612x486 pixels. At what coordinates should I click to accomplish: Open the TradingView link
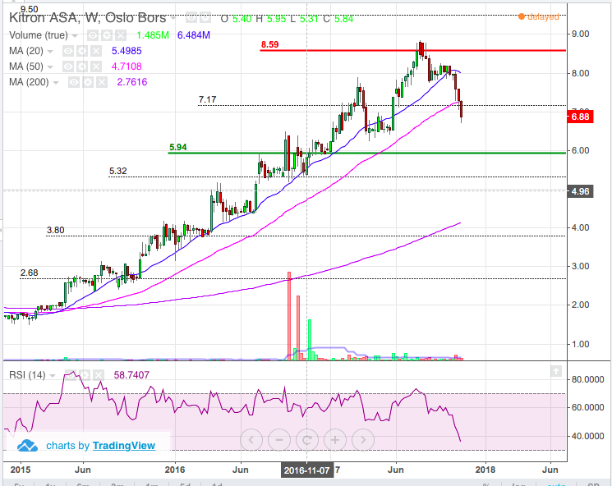[x=124, y=446]
